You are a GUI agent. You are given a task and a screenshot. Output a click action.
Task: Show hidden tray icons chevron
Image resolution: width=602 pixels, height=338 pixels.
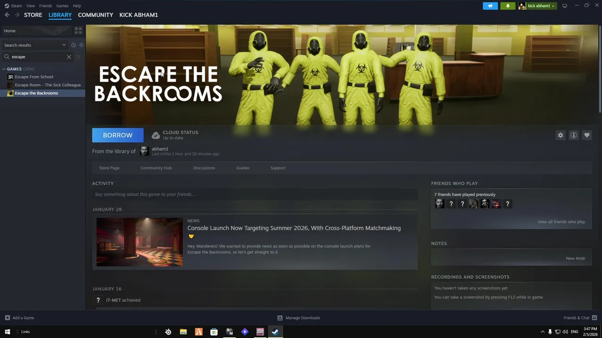(x=542, y=332)
